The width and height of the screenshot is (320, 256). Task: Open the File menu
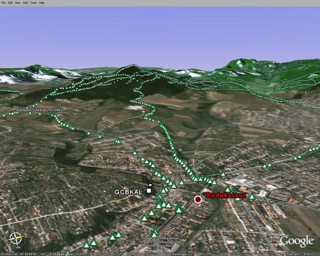click(x=3, y=3)
